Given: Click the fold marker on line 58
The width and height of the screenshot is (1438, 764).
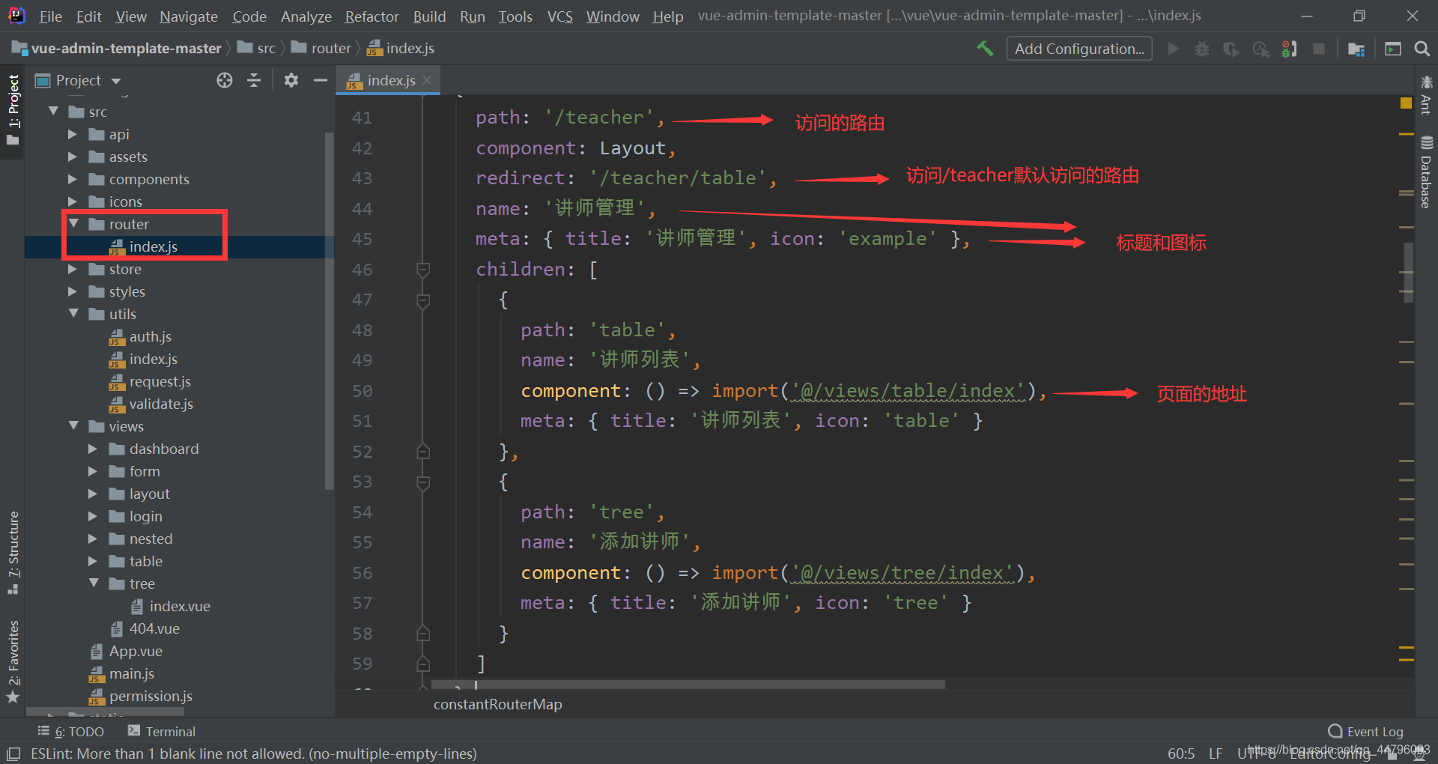Looking at the screenshot, I should (x=423, y=634).
